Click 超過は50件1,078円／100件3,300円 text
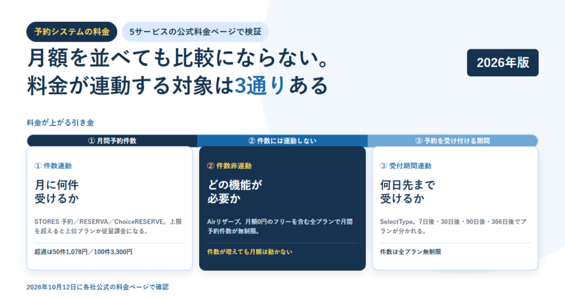565x297 pixels. click(83, 252)
